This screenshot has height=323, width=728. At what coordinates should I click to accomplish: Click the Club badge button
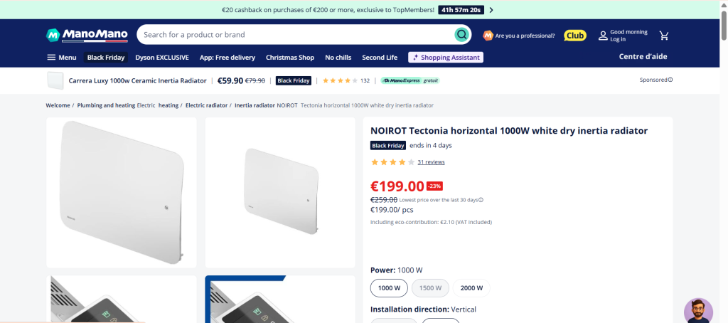(574, 35)
